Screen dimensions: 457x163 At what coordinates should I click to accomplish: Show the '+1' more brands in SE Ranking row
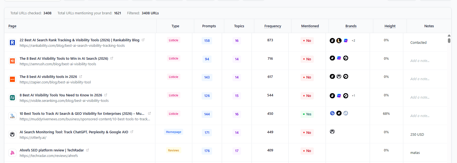[x=353, y=96]
